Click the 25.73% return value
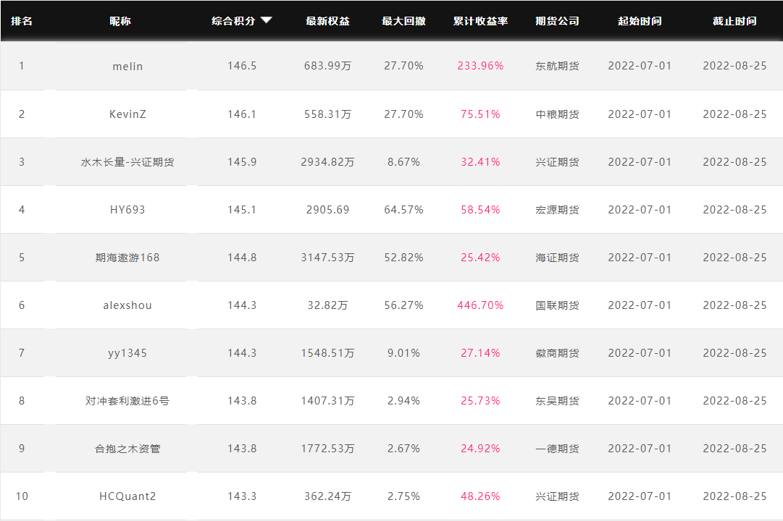This screenshot has height=521, width=783. click(x=480, y=401)
